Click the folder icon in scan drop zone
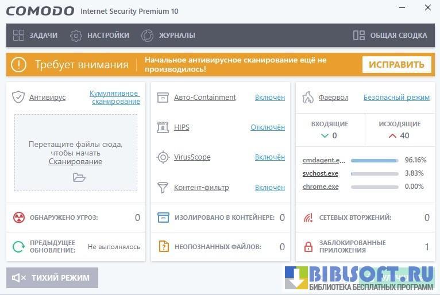The height and width of the screenshot is (295, 440). click(x=79, y=177)
